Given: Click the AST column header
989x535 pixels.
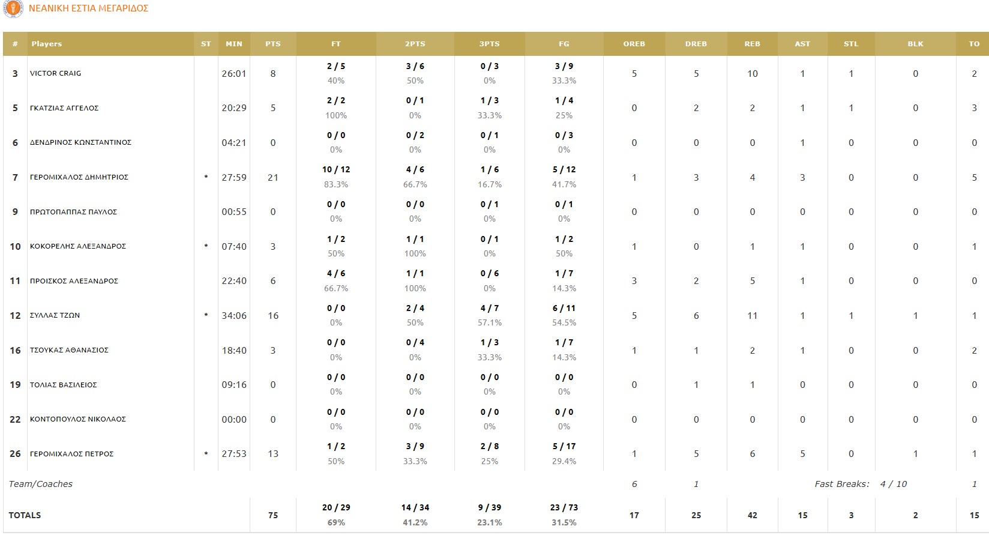Looking at the screenshot, I should (x=802, y=44).
